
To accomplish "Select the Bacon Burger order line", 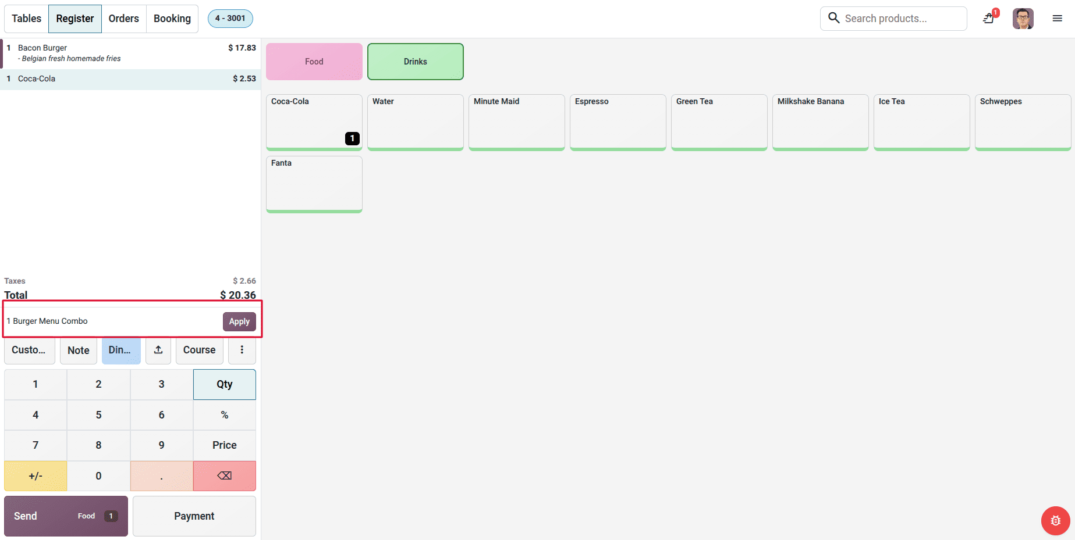I will (x=130, y=53).
